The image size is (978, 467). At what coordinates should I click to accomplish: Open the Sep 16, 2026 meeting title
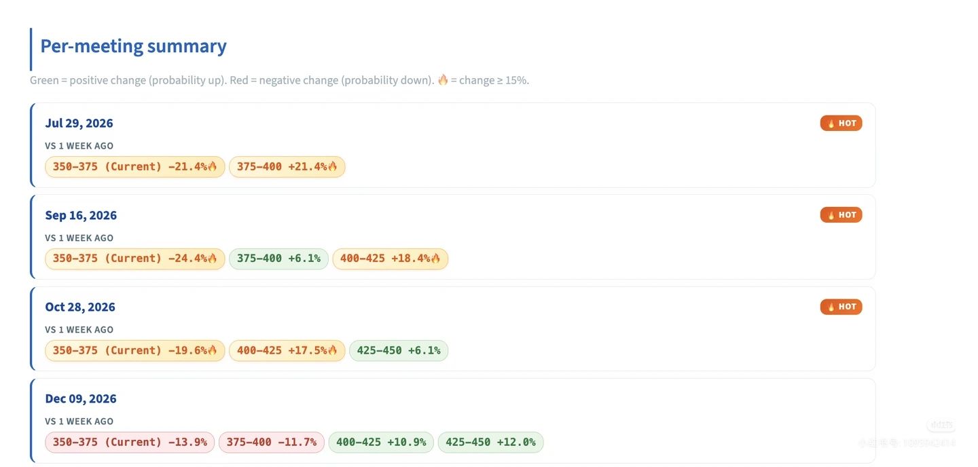81,215
